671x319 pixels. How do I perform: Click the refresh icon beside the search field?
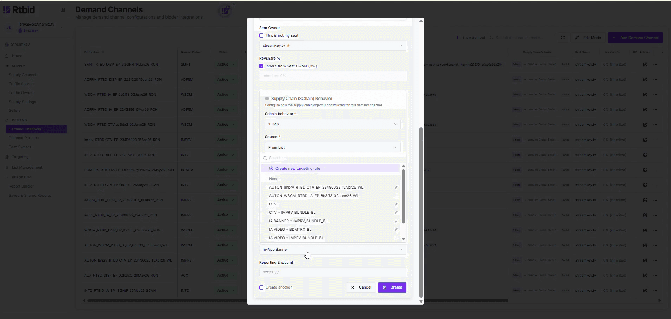pos(563,38)
